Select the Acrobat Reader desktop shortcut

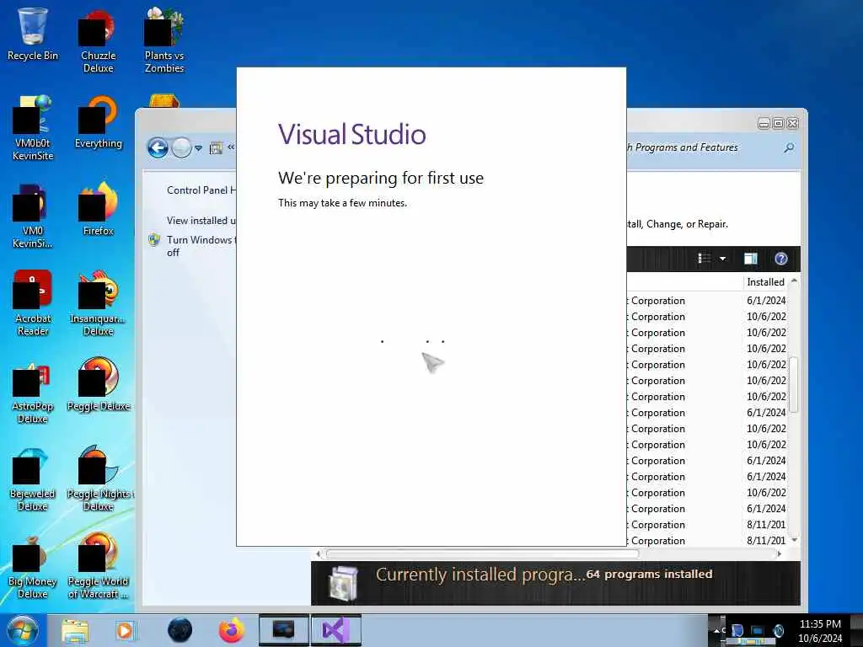[x=33, y=302]
